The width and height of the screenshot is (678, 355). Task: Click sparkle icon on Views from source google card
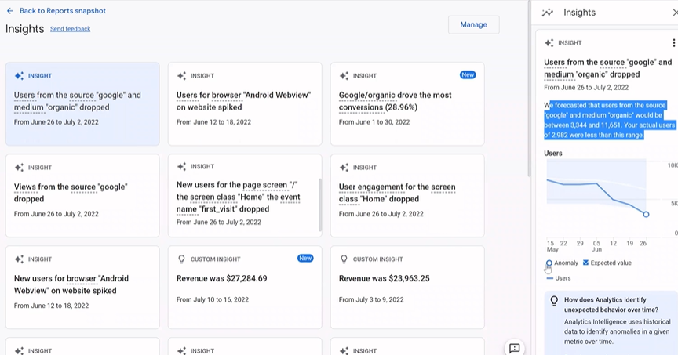click(19, 168)
